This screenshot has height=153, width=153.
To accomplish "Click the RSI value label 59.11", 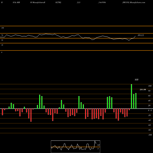I will [x=141, y=35].
